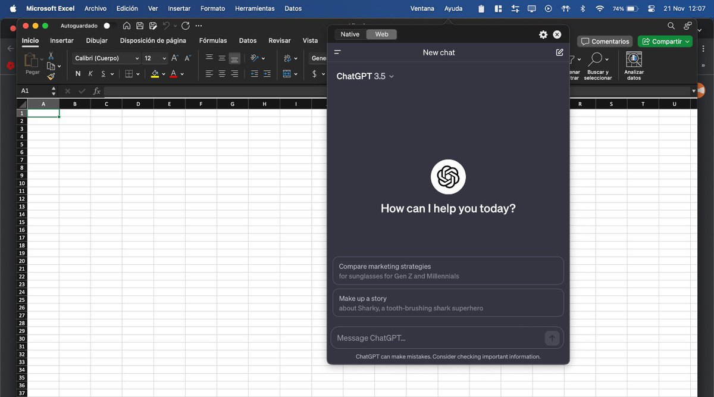This screenshot has width=714, height=397.
Task: Switch to Native mode in the popup
Action: [x=350, y=35]
